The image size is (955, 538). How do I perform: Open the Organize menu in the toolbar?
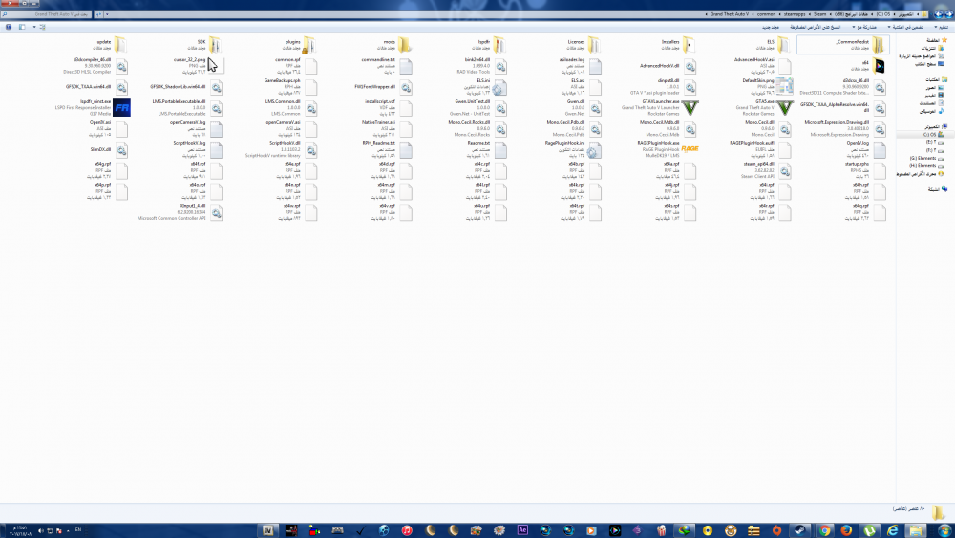pyautogui.click(x=941, y=27)
